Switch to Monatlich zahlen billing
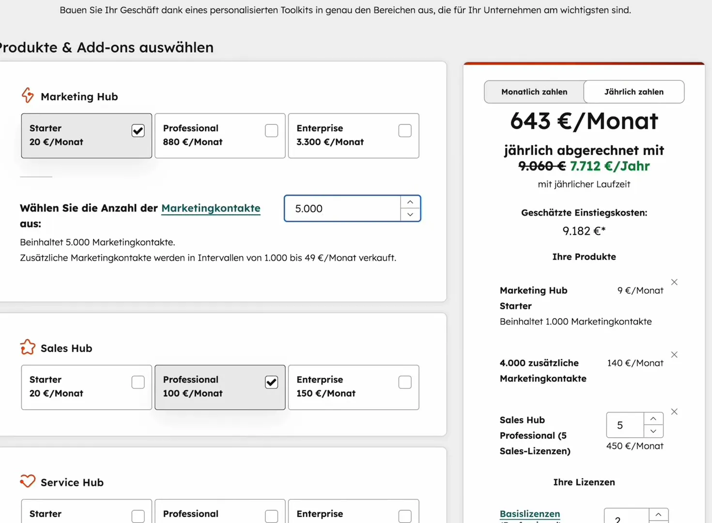The width and height of the screenshot is (712, 523). [534, 92]
